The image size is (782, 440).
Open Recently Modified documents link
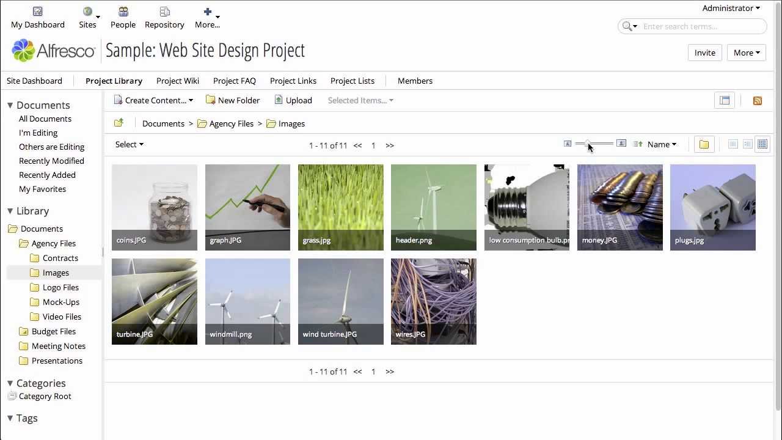click(51, 161)
